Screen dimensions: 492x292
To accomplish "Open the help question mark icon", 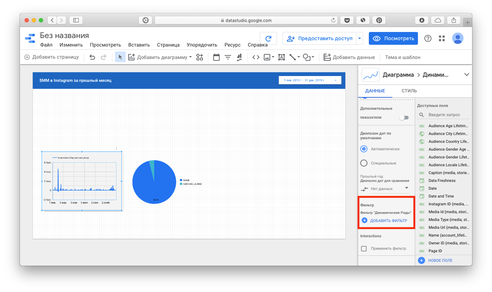I will tap(428, 38).
